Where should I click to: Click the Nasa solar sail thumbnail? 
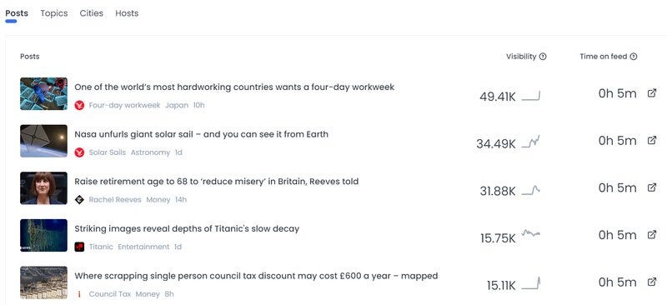click(44, 141)
